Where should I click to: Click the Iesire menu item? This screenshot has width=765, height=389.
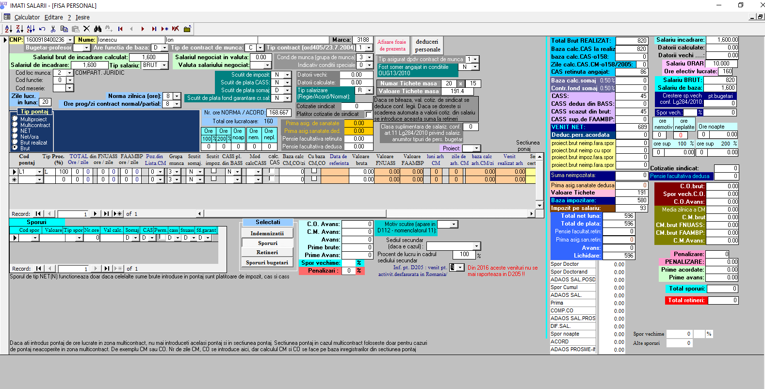82,17
